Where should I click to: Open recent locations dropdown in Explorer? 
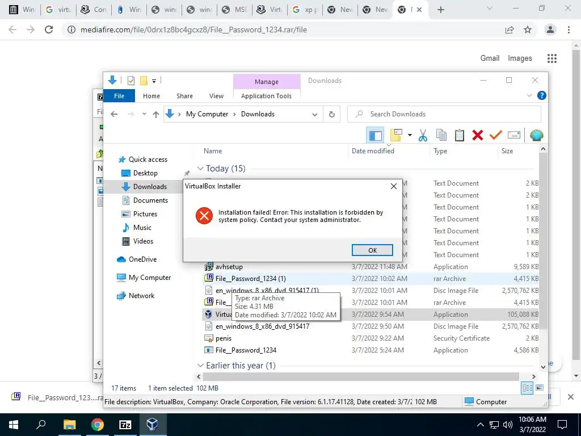(x=144, y=114)
